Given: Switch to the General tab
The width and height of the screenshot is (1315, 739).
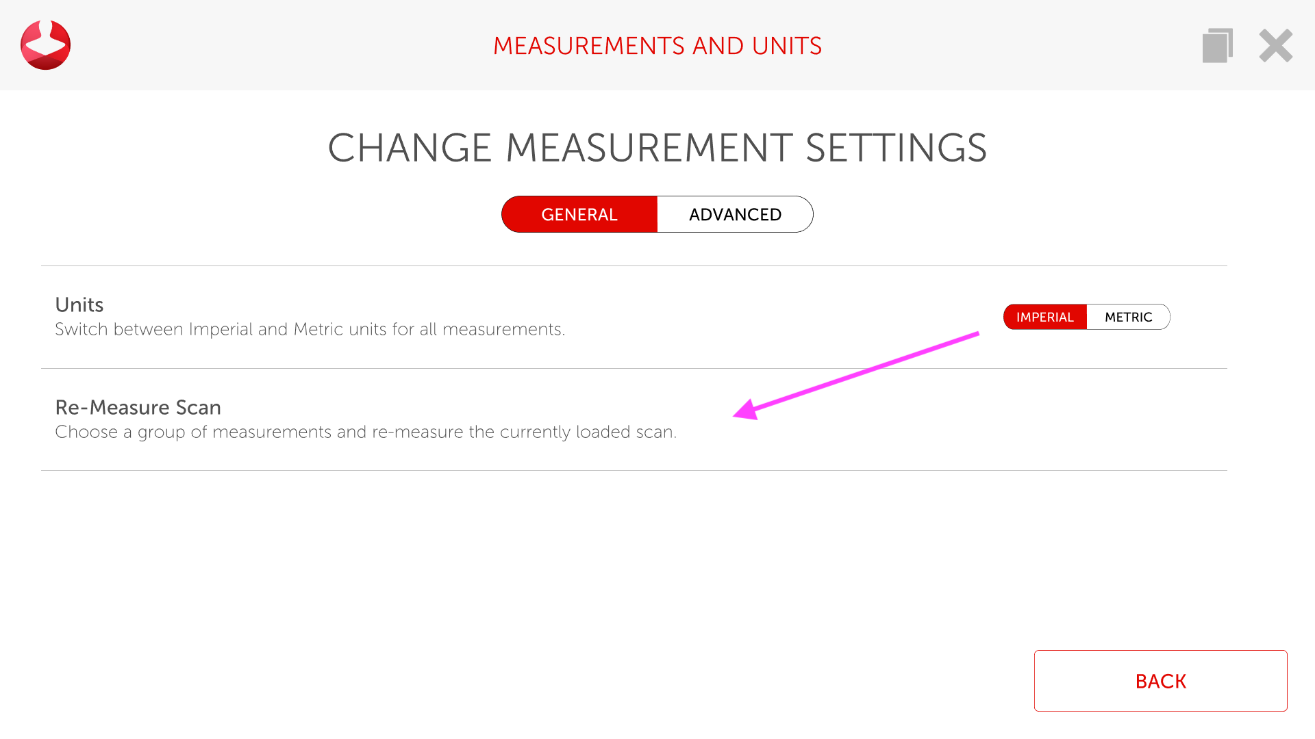Looking at the screenshot, I should 579,215.
